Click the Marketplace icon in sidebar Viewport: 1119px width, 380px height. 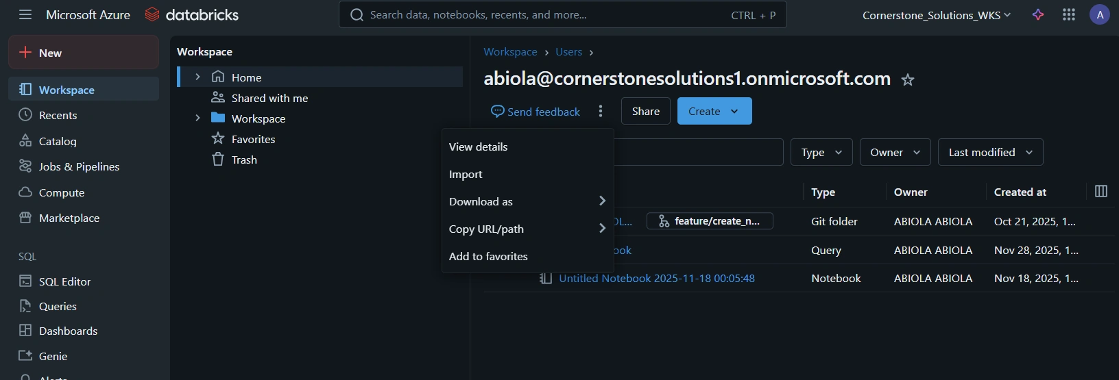25,218
